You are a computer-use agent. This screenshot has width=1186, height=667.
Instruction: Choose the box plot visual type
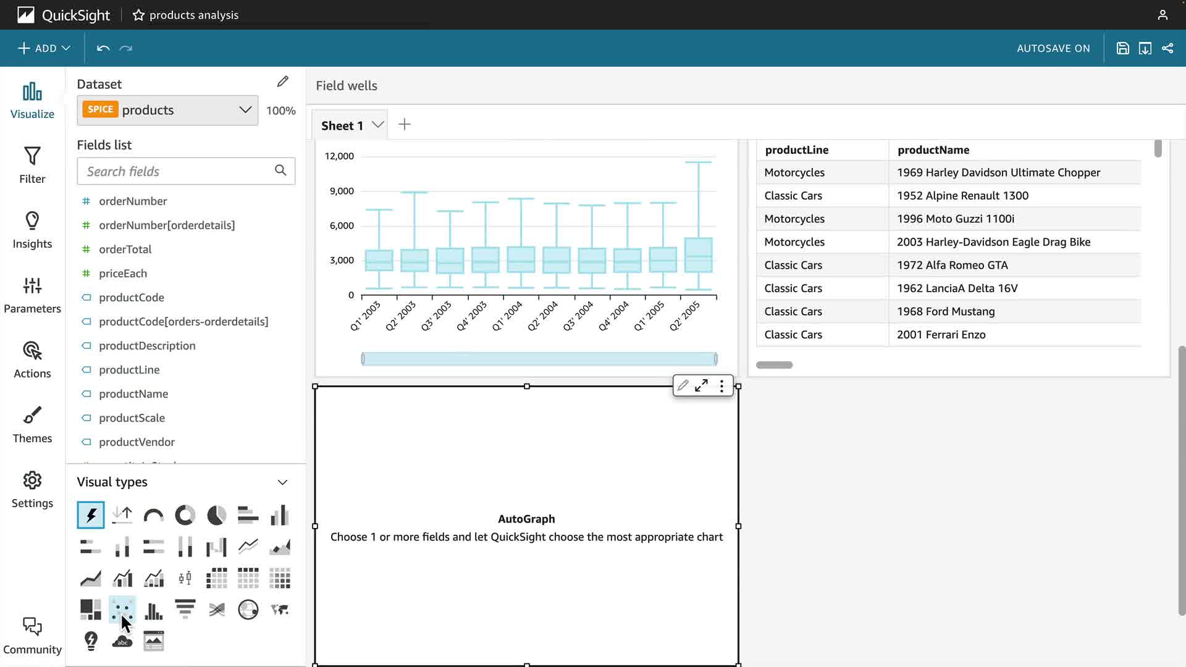[185, 579]
